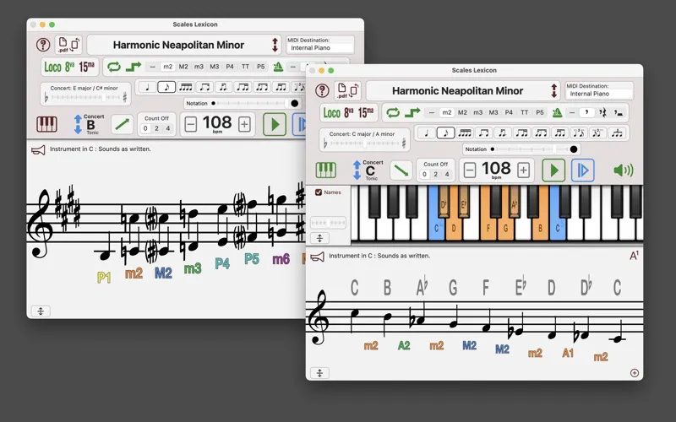Set Count Off to 4 in front window

click(447, 174)
